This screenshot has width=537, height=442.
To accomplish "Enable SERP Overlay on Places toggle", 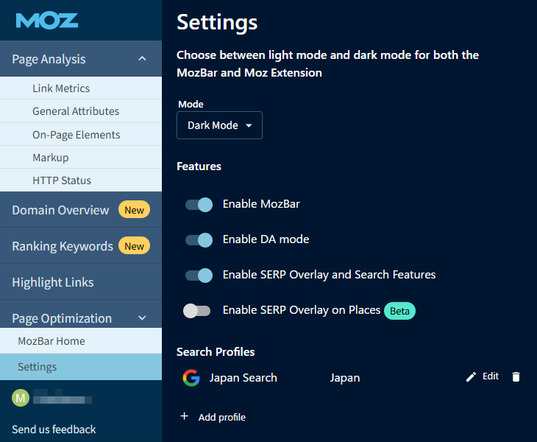I will pos(197,311).
